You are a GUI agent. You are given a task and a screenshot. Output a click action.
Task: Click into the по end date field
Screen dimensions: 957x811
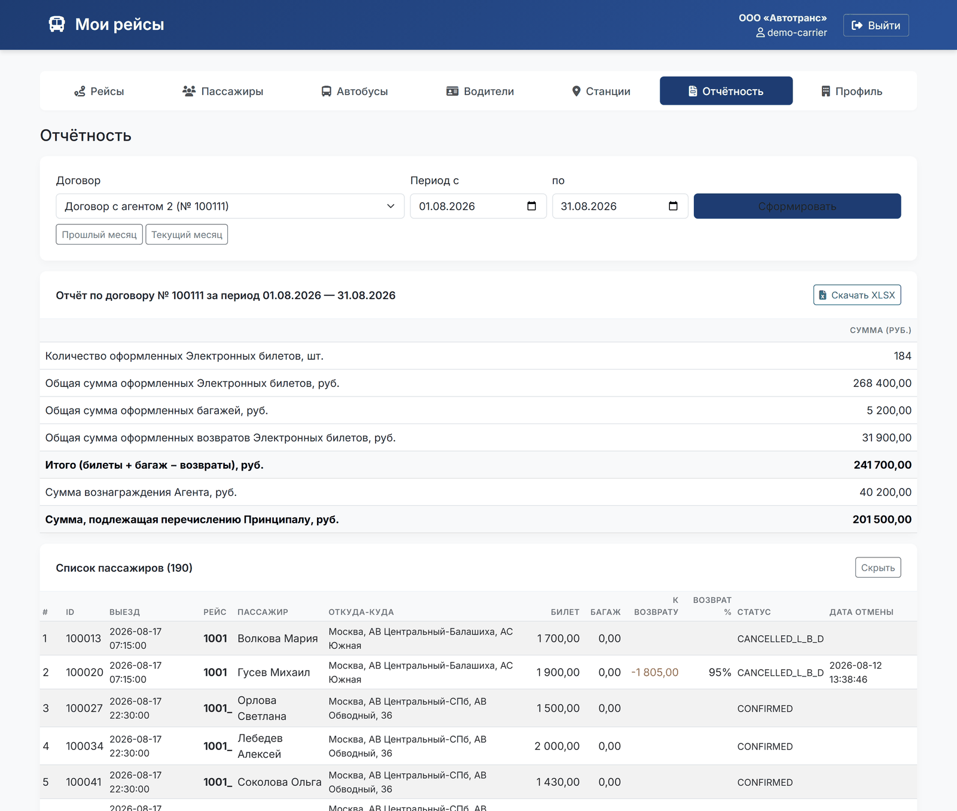click(x=620, y=206)
